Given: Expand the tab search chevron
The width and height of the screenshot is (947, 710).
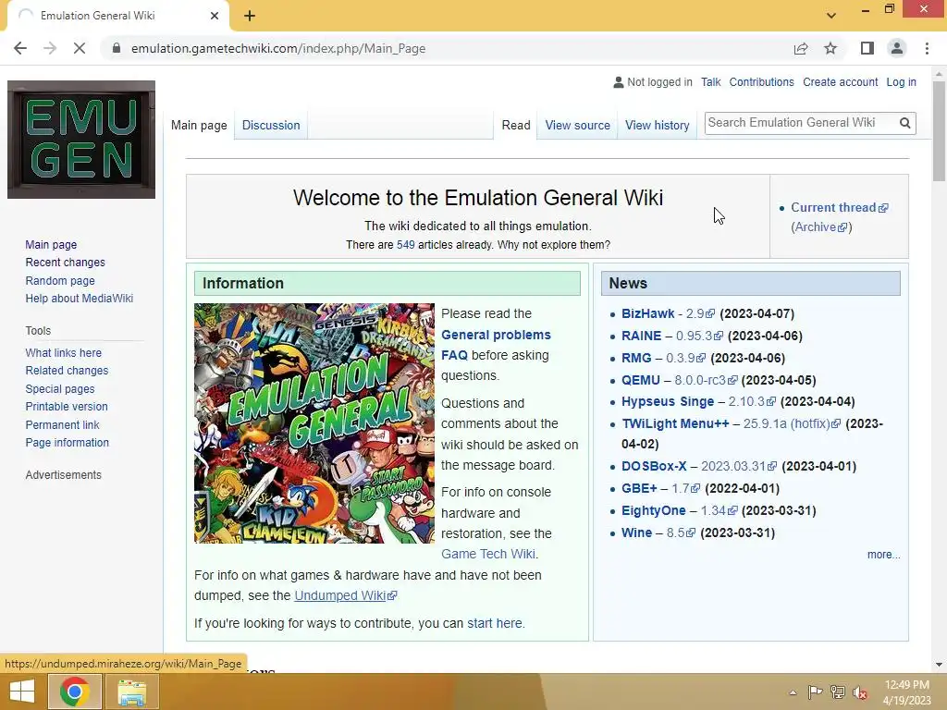Looking at the screenshot, I should [x=831, y=16].
